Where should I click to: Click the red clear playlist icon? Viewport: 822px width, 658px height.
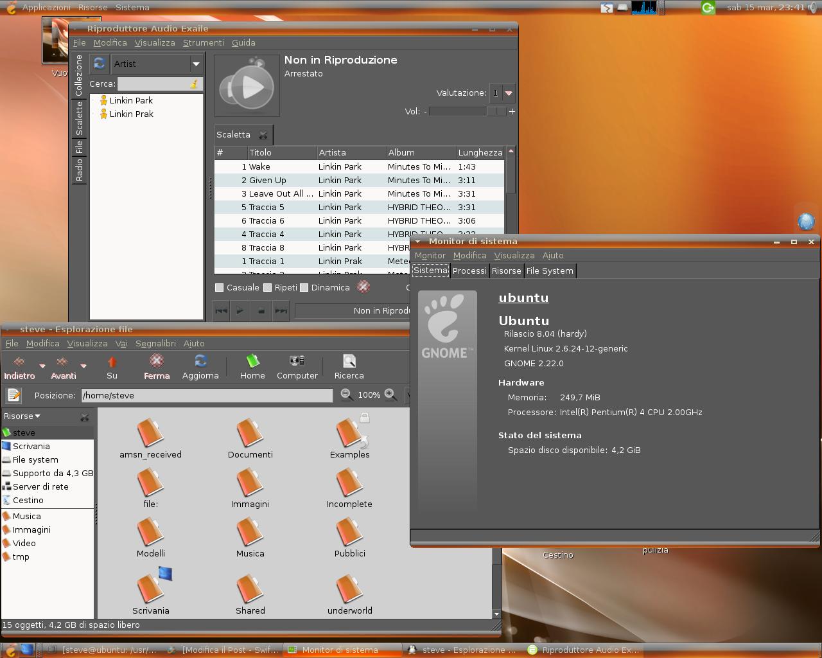click(x=363, y=287)
